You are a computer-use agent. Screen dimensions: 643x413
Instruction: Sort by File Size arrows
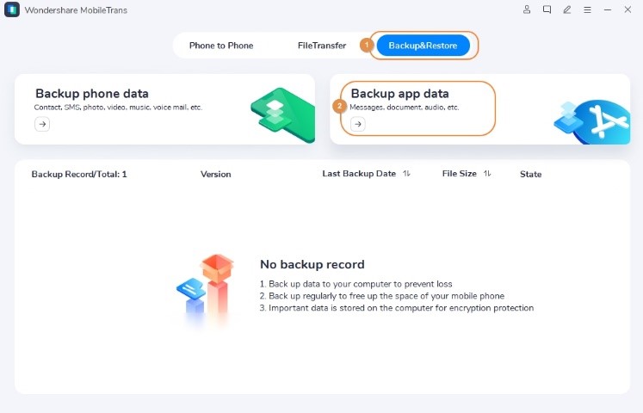[486, 174]
